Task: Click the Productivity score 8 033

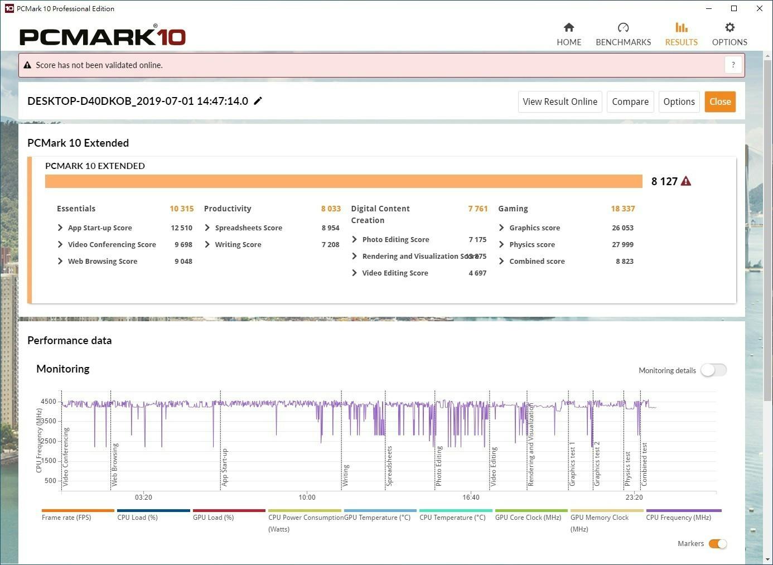Action: [x=331, y=209]
